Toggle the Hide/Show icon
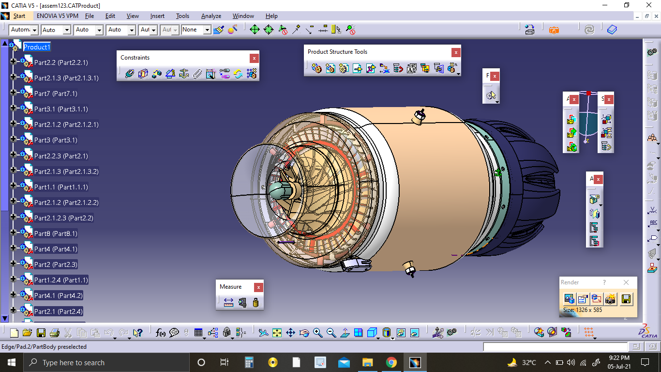 401,333
